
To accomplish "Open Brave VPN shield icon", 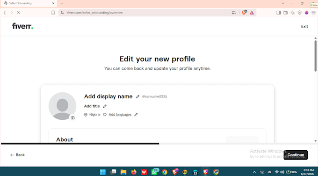I will [300, 13].
